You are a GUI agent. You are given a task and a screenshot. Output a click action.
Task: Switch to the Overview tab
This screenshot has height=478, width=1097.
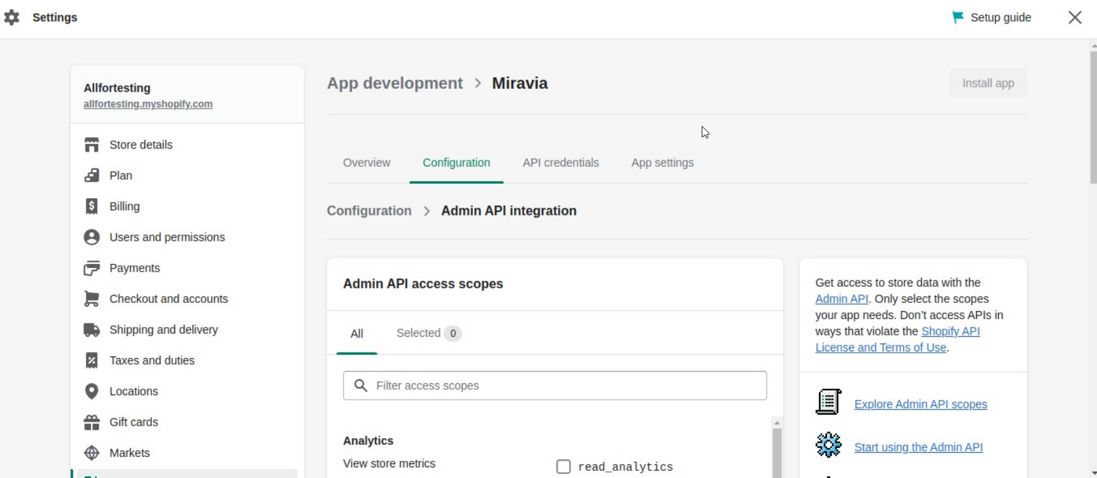[x=367, y=163]
